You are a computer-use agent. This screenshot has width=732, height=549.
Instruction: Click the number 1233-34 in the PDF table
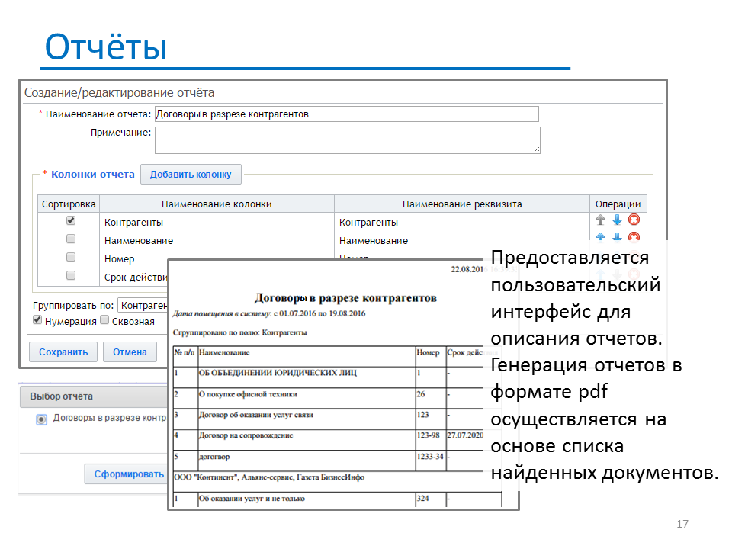(430, 457)
